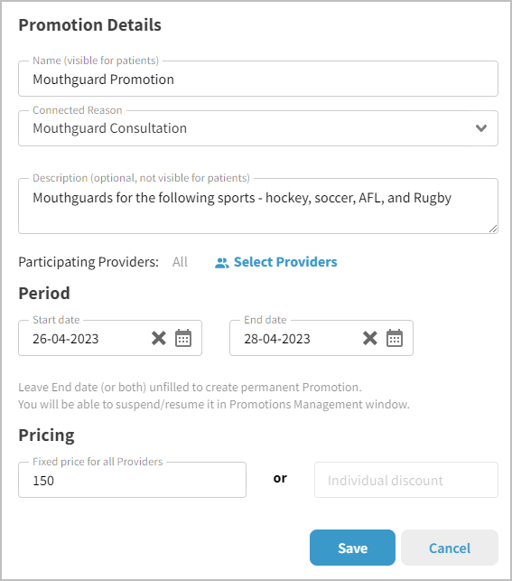Click the All participating providers value
512x581 pixels.
(180, 262)
